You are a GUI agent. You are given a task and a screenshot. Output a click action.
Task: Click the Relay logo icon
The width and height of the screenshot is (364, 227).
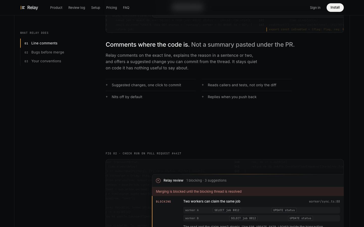point(23,8)
